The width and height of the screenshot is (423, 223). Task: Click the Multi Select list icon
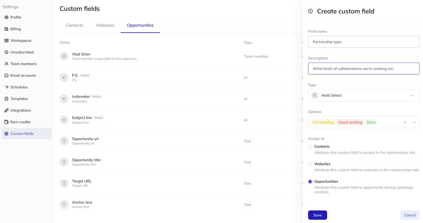point(315,95)
